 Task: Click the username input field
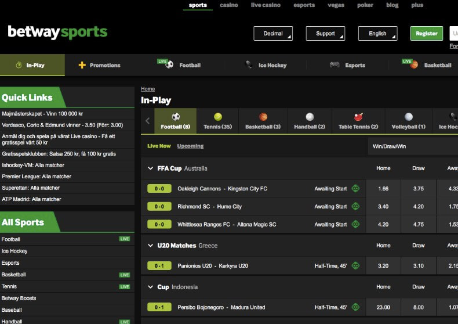pos(454,33)
